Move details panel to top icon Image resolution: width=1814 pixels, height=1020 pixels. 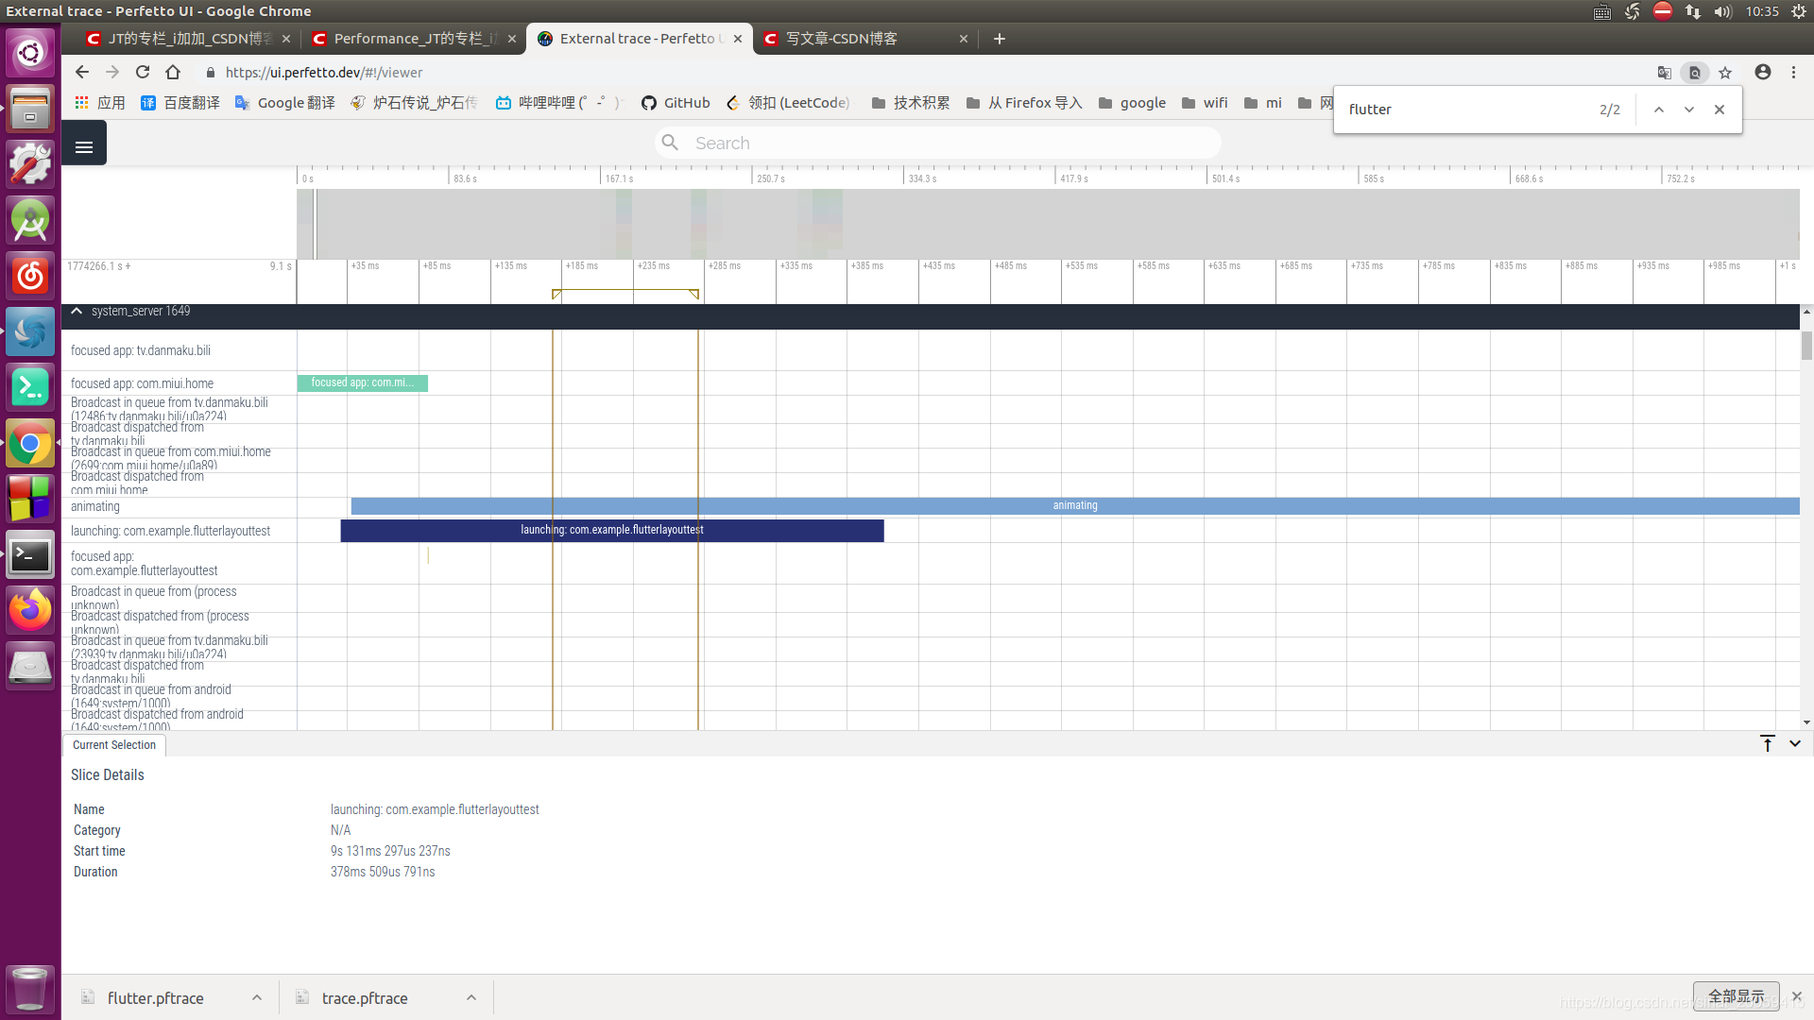[1767, 744]
